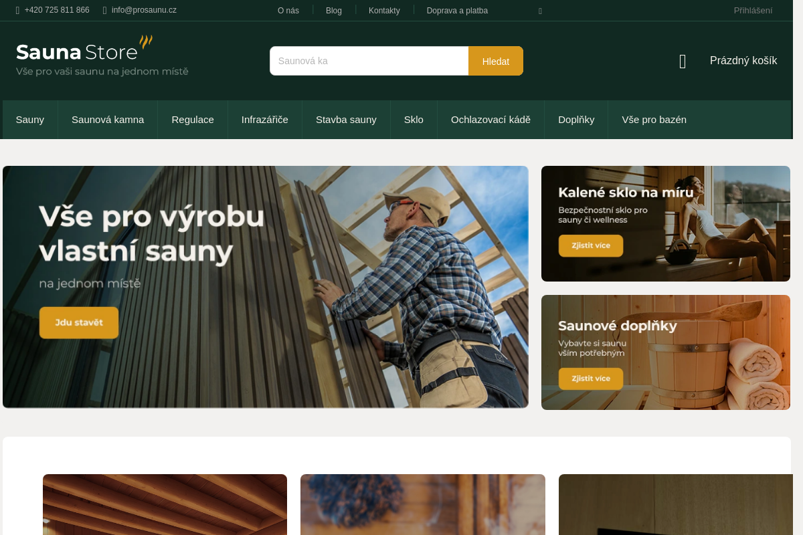Click the Jdu stavět button on the banner
The height and width of the screenshot is (535, 803).
tap(78, 322)
